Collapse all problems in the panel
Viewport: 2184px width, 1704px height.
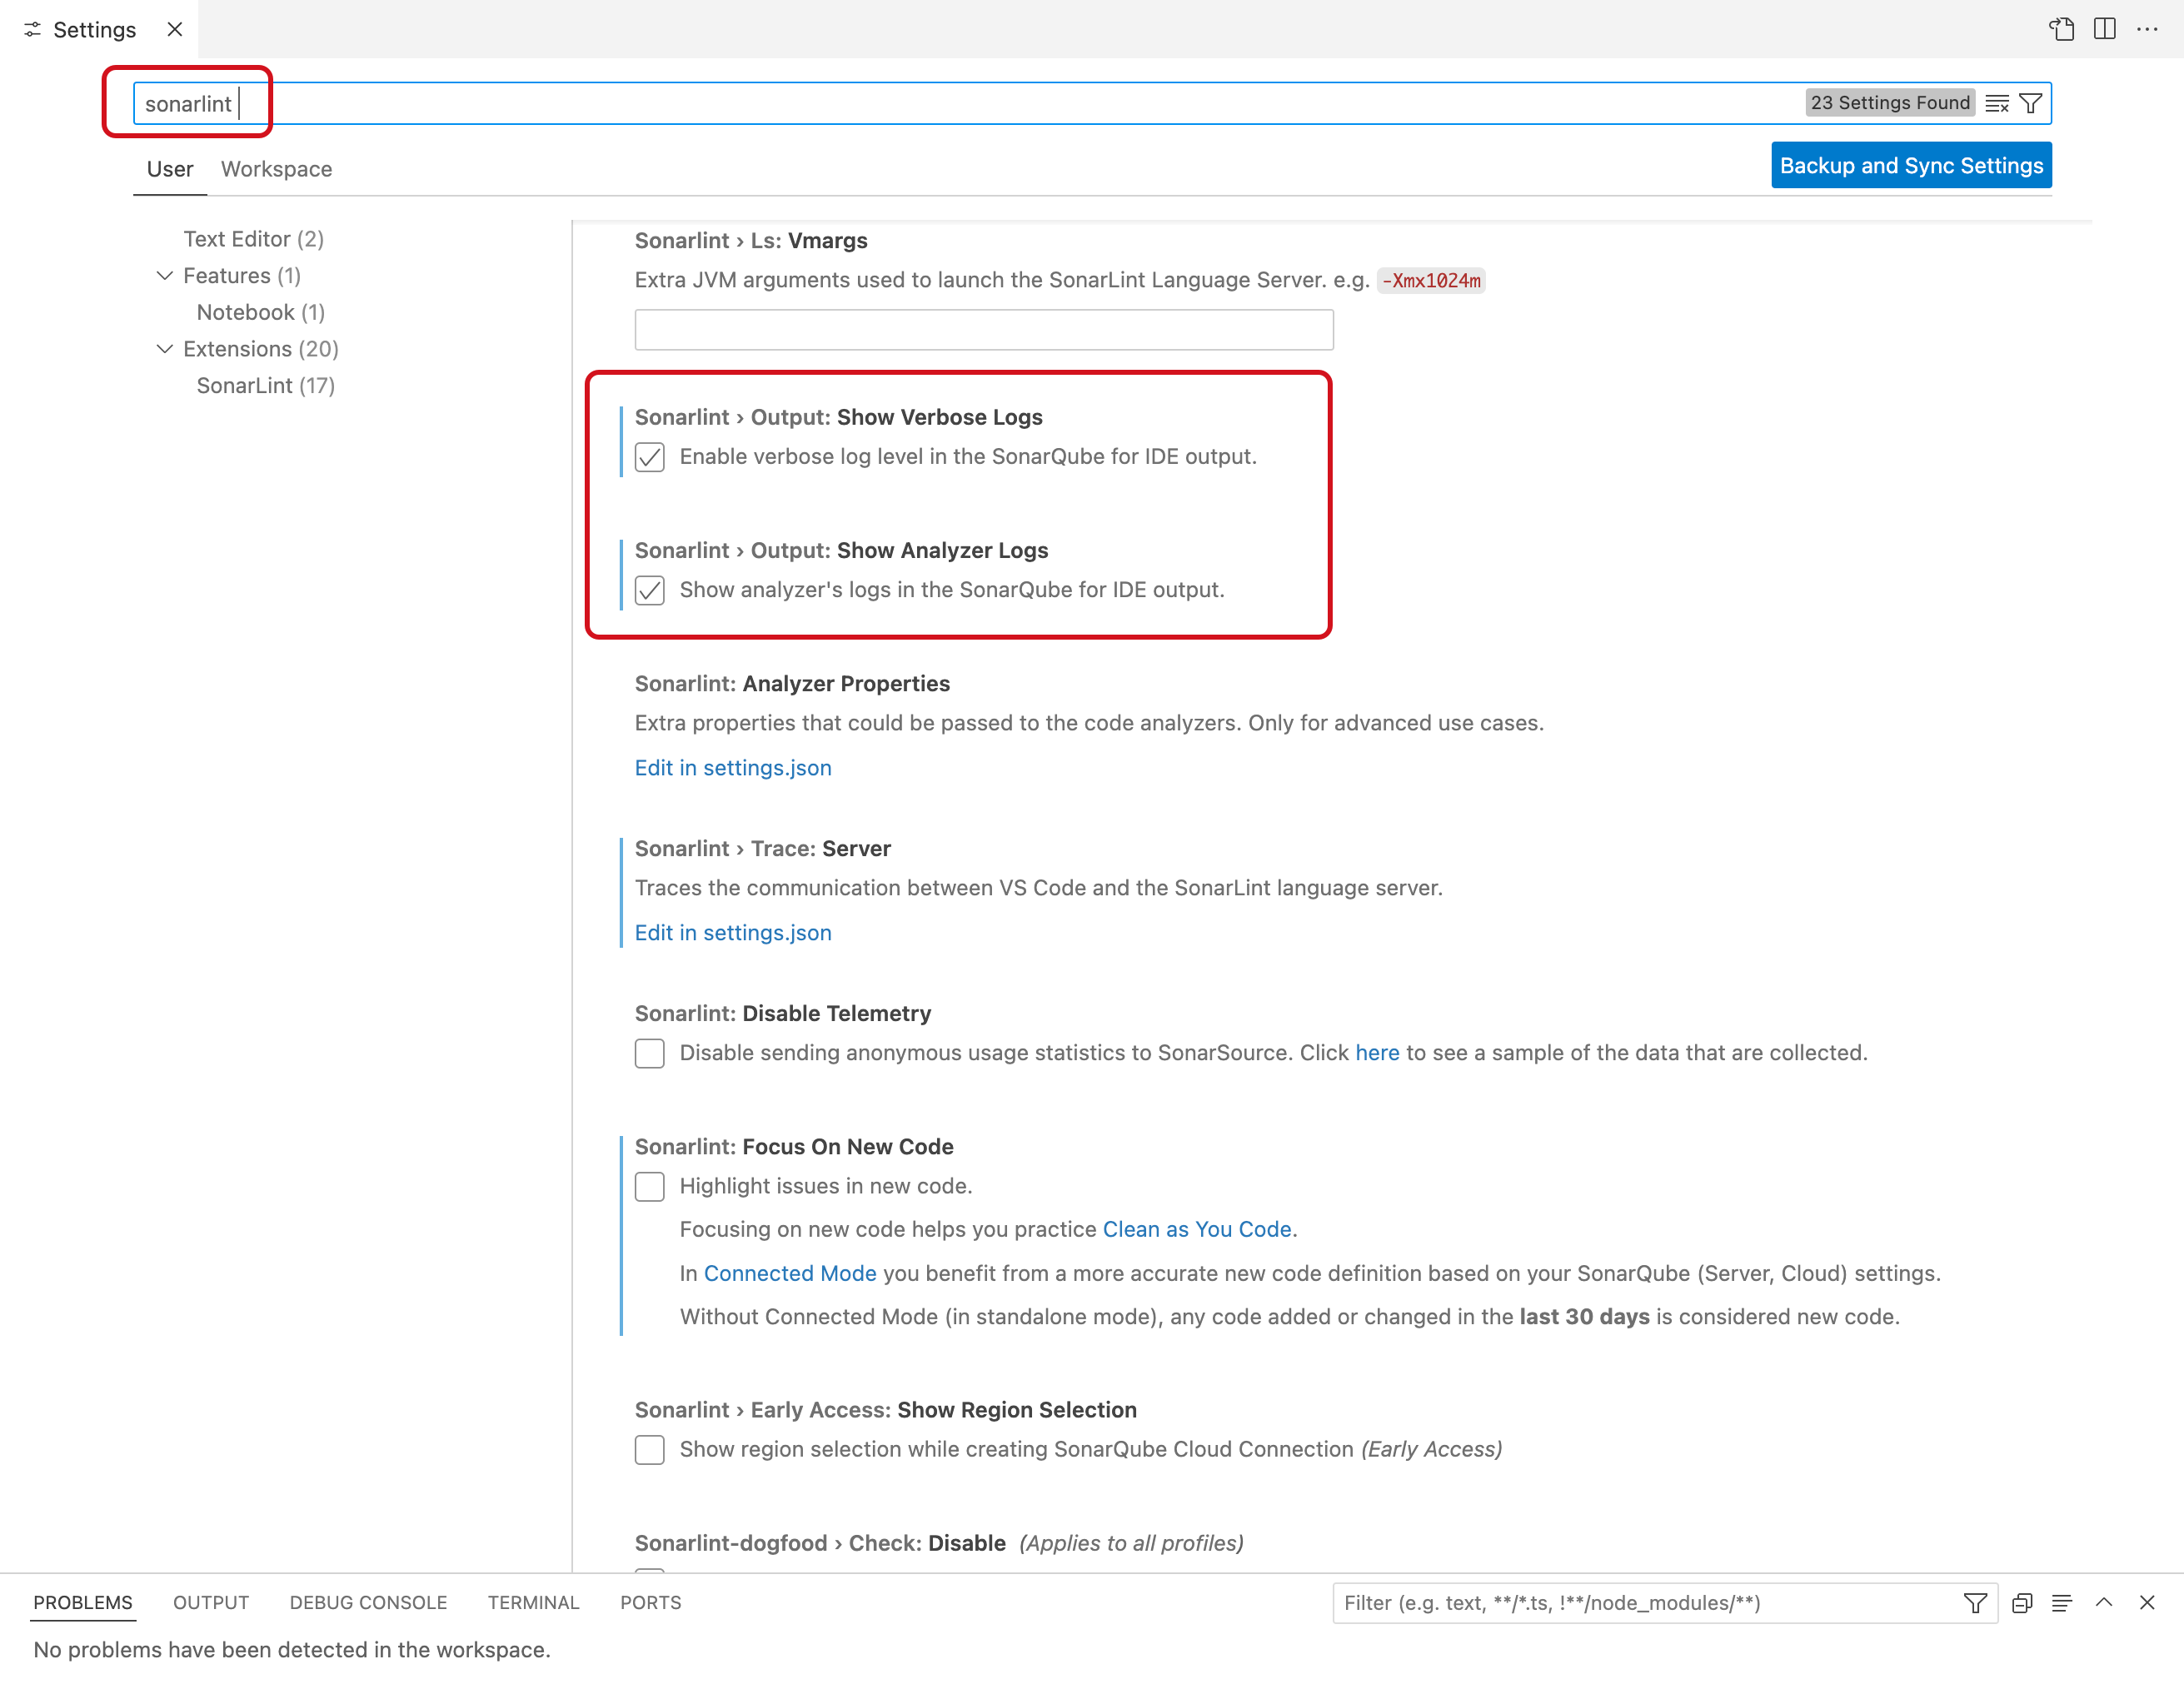[x=2022, y=1603]
